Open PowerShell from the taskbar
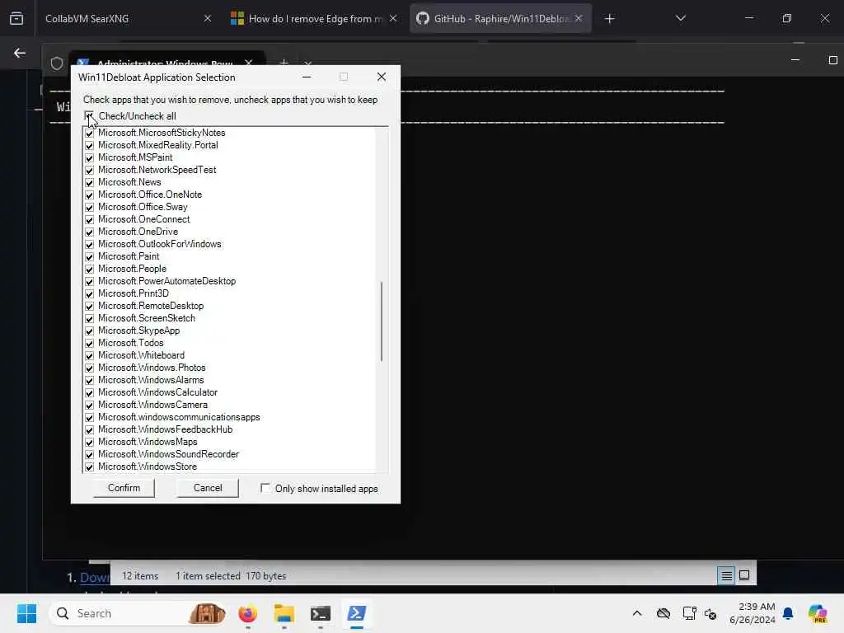 [356, 613]
